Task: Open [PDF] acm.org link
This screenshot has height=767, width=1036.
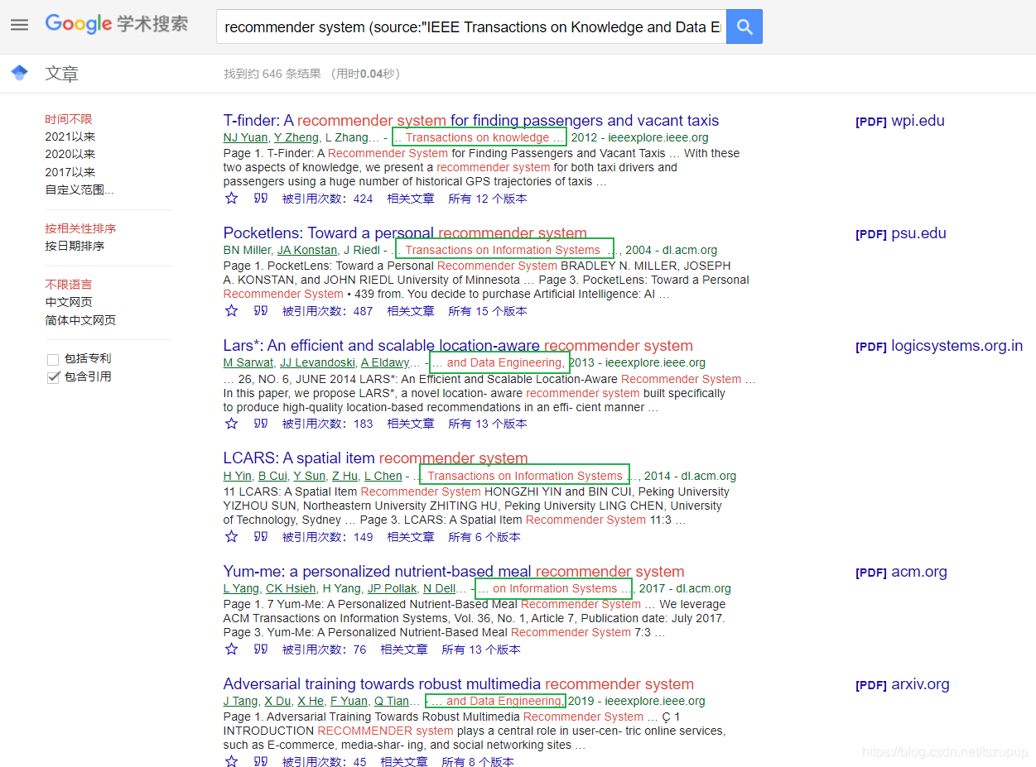Action: click(x=901, y=571)
